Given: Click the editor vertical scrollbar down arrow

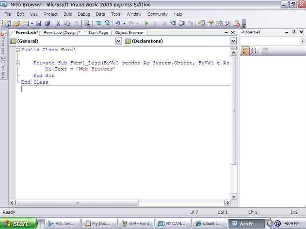Looking at the screenshot, I should pyautogui.click(x=234, y=196).
